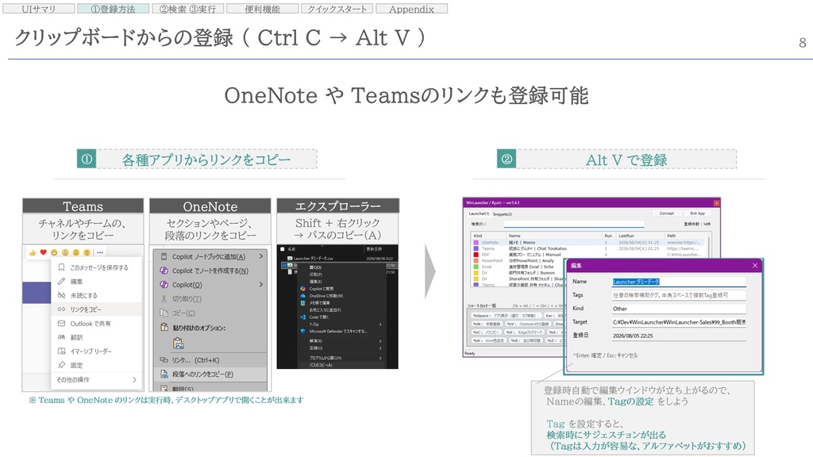Viewport: 813px width, 457px height.
Task: Expand the 圧縮(U) submenu
Action: [380, 348]
